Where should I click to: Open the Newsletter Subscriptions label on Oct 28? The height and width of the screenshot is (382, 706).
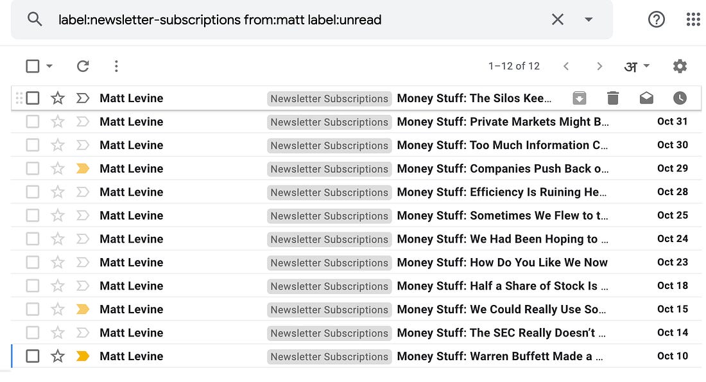click(329, 193)
